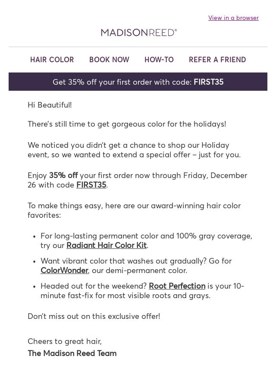Click the Hi Beautiful! greeting text
The image size is (276, 369).
coord(50,105)
